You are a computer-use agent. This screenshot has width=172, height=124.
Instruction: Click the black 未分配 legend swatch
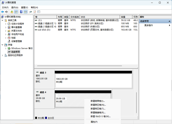click(36, 118)
